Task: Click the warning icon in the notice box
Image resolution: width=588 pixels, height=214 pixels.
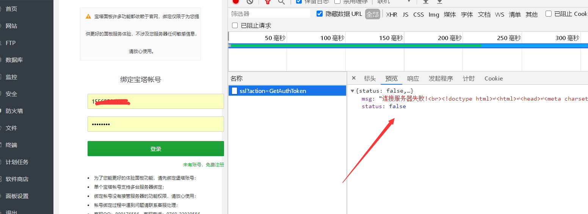Action: coord(88,17)
